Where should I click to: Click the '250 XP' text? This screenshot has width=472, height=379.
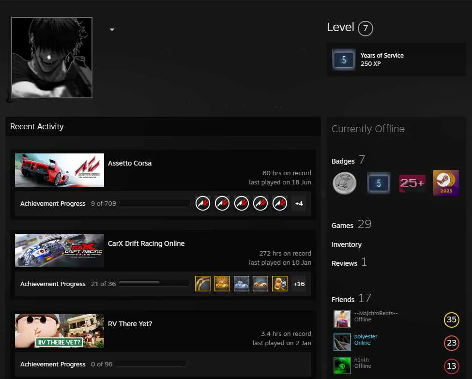pos(370,64)
